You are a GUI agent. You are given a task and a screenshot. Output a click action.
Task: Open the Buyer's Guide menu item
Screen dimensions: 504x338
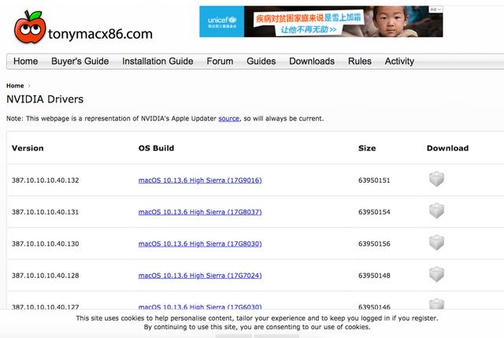pyautogui.click(x=80, y=61)
